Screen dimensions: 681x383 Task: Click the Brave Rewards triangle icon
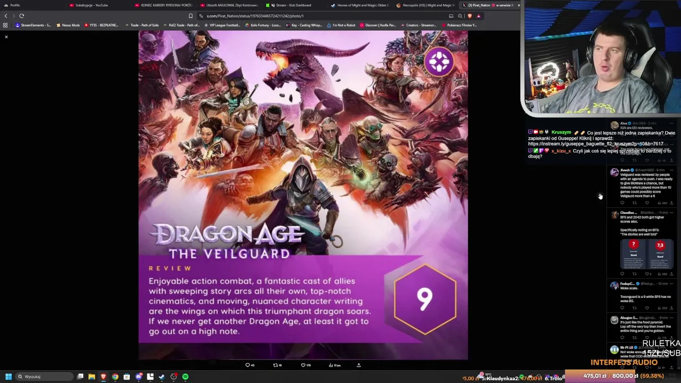point(478,16)
